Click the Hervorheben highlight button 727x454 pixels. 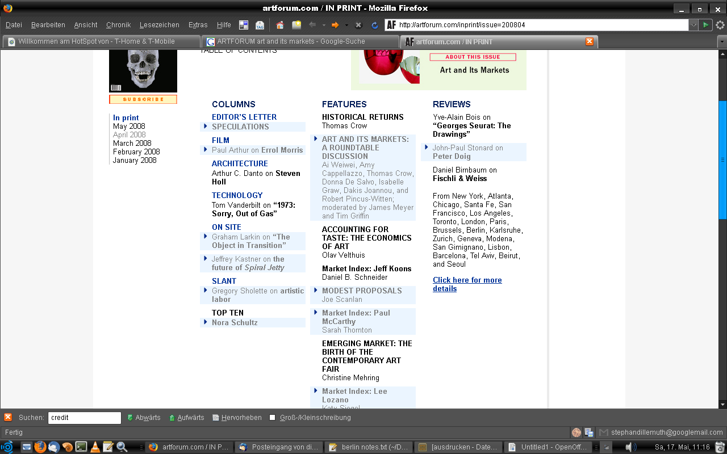click(x=237, y=418)
